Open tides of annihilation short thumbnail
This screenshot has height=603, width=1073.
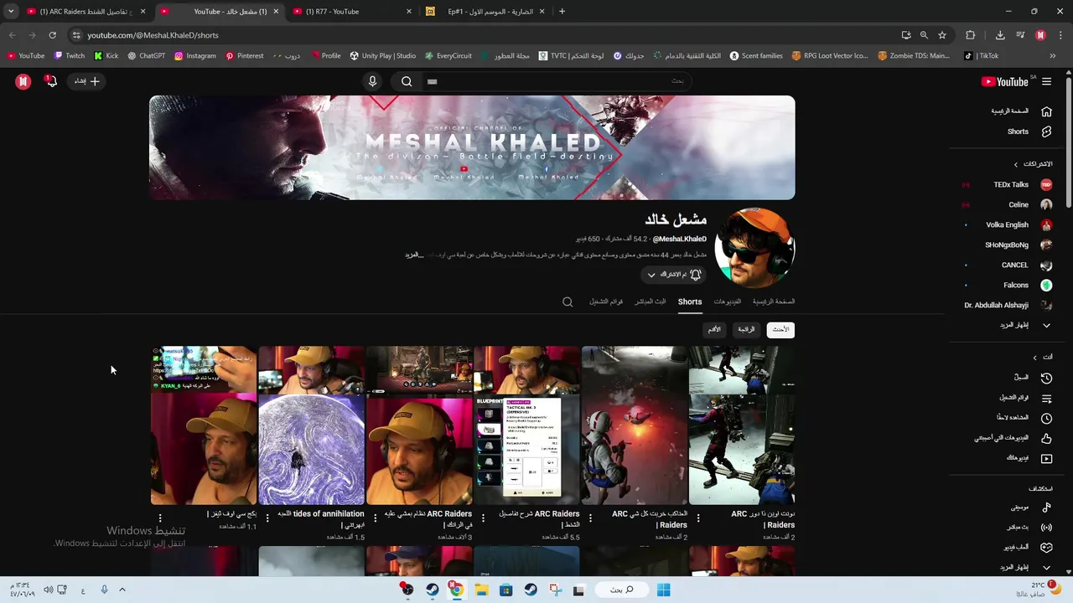pyautogui.click(x=311, y=425)
